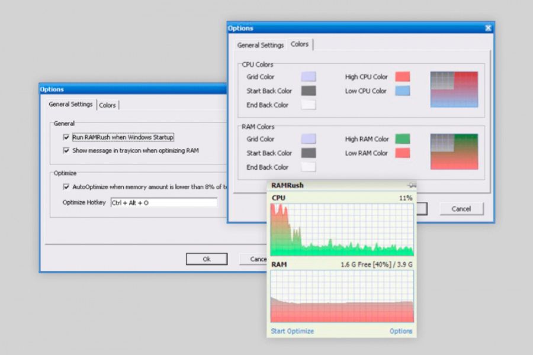Screen dimensions: 533x355
Task: Click the CPU Colors gradient preview
Action: (x=454, y=89)
